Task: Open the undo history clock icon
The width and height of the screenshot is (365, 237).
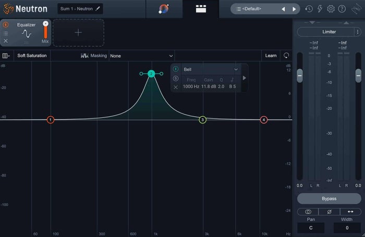Action: point(309,9)
